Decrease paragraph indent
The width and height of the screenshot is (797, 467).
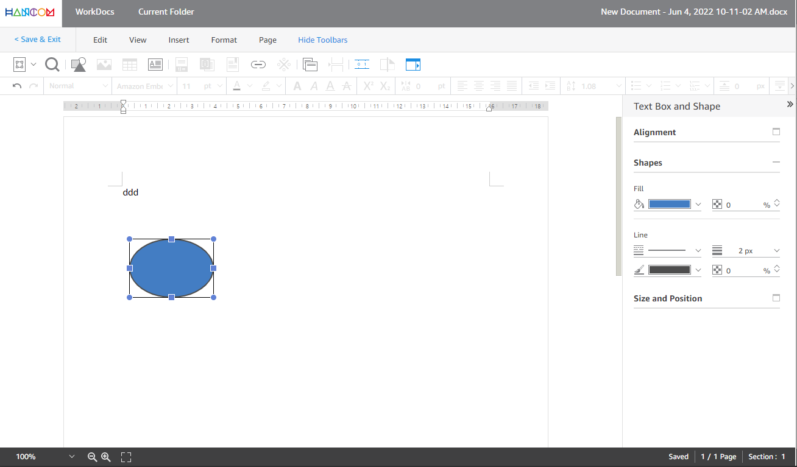click(533, 86)
